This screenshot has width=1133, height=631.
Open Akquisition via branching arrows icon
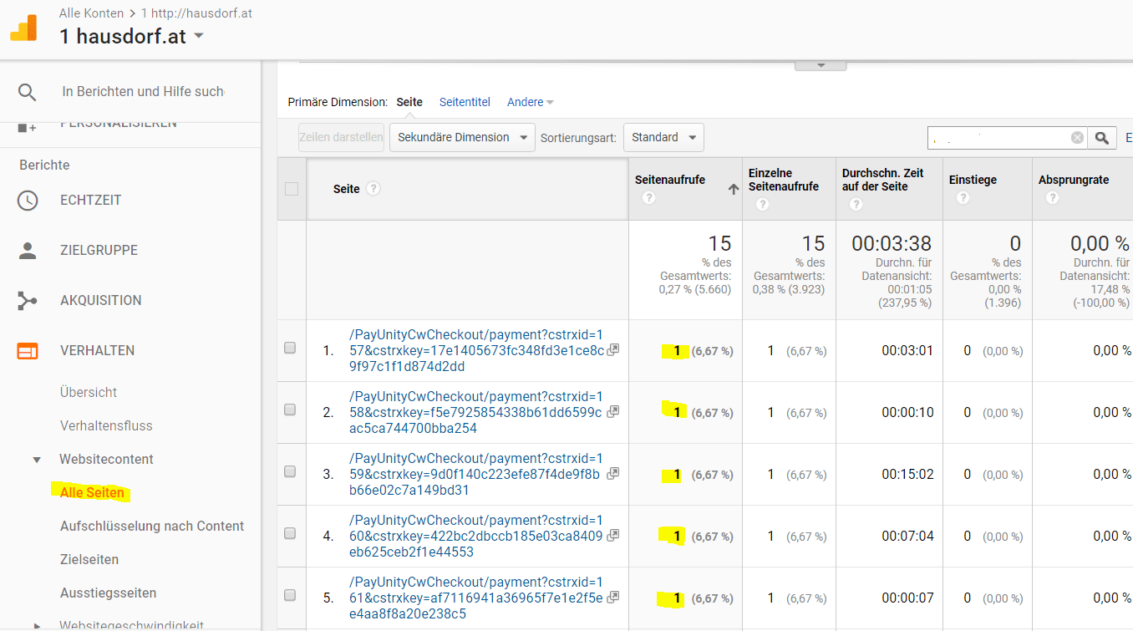[28, 301]
